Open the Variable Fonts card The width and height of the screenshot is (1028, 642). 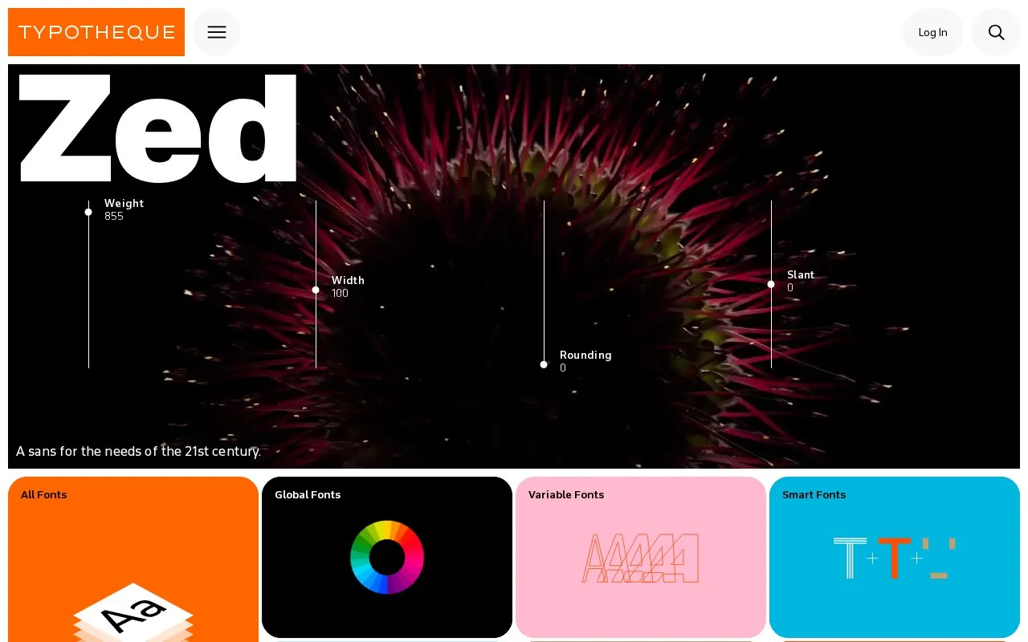pos(641,557)
